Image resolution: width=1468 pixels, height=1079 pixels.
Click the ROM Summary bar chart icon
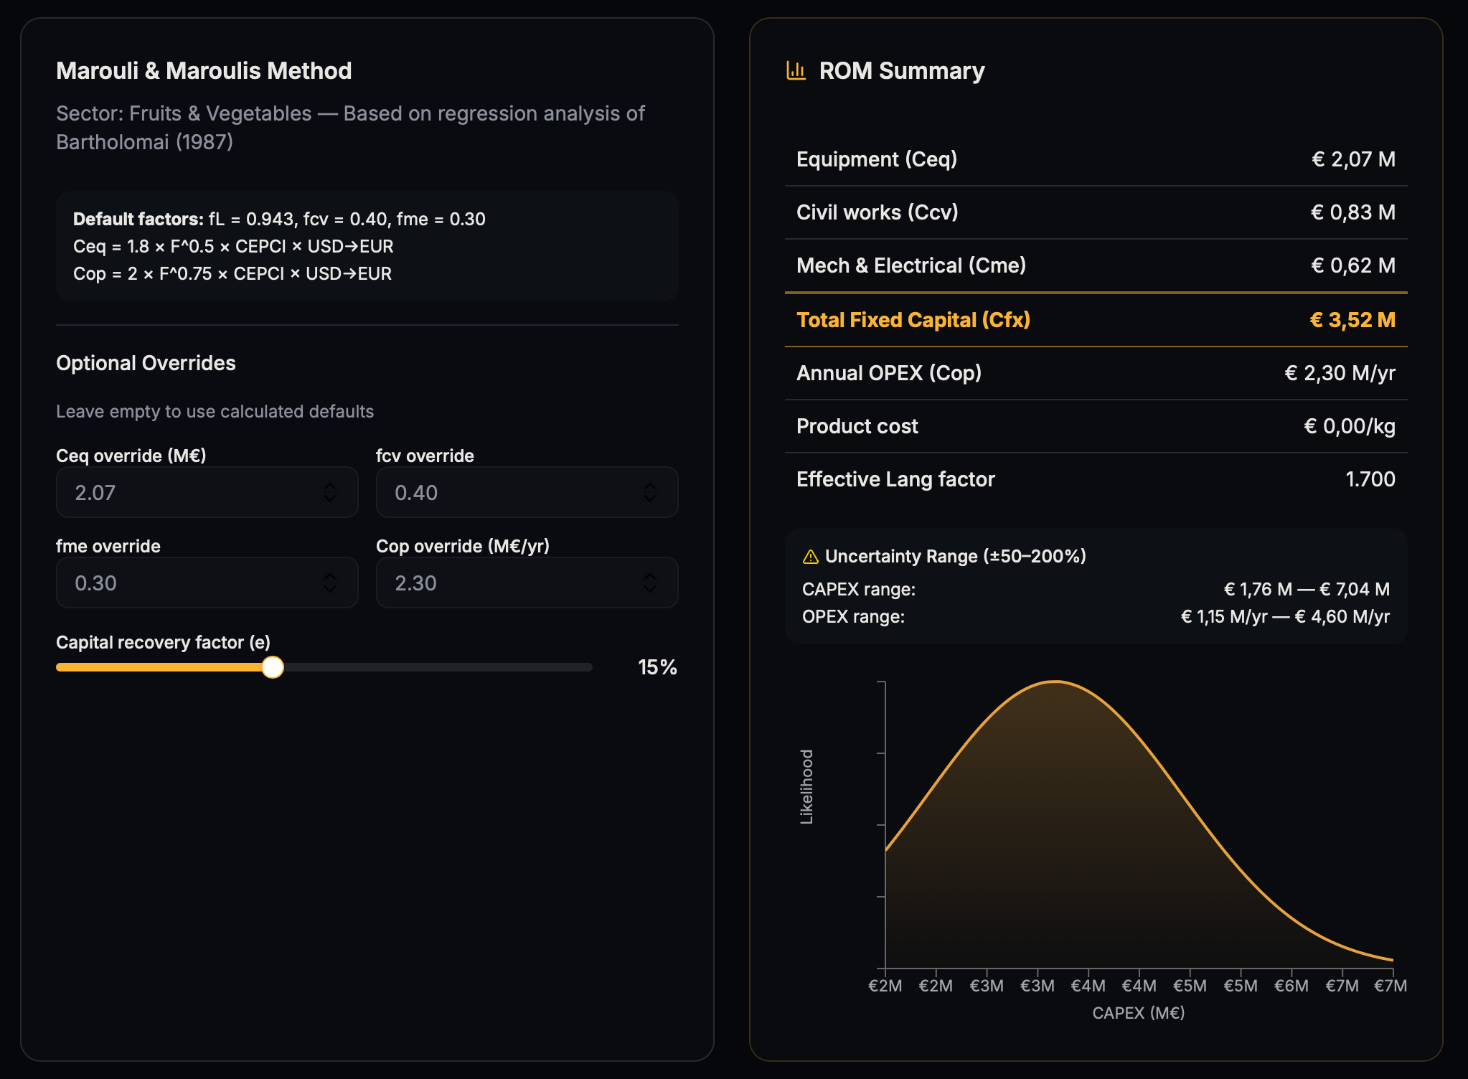click(796, 70)
